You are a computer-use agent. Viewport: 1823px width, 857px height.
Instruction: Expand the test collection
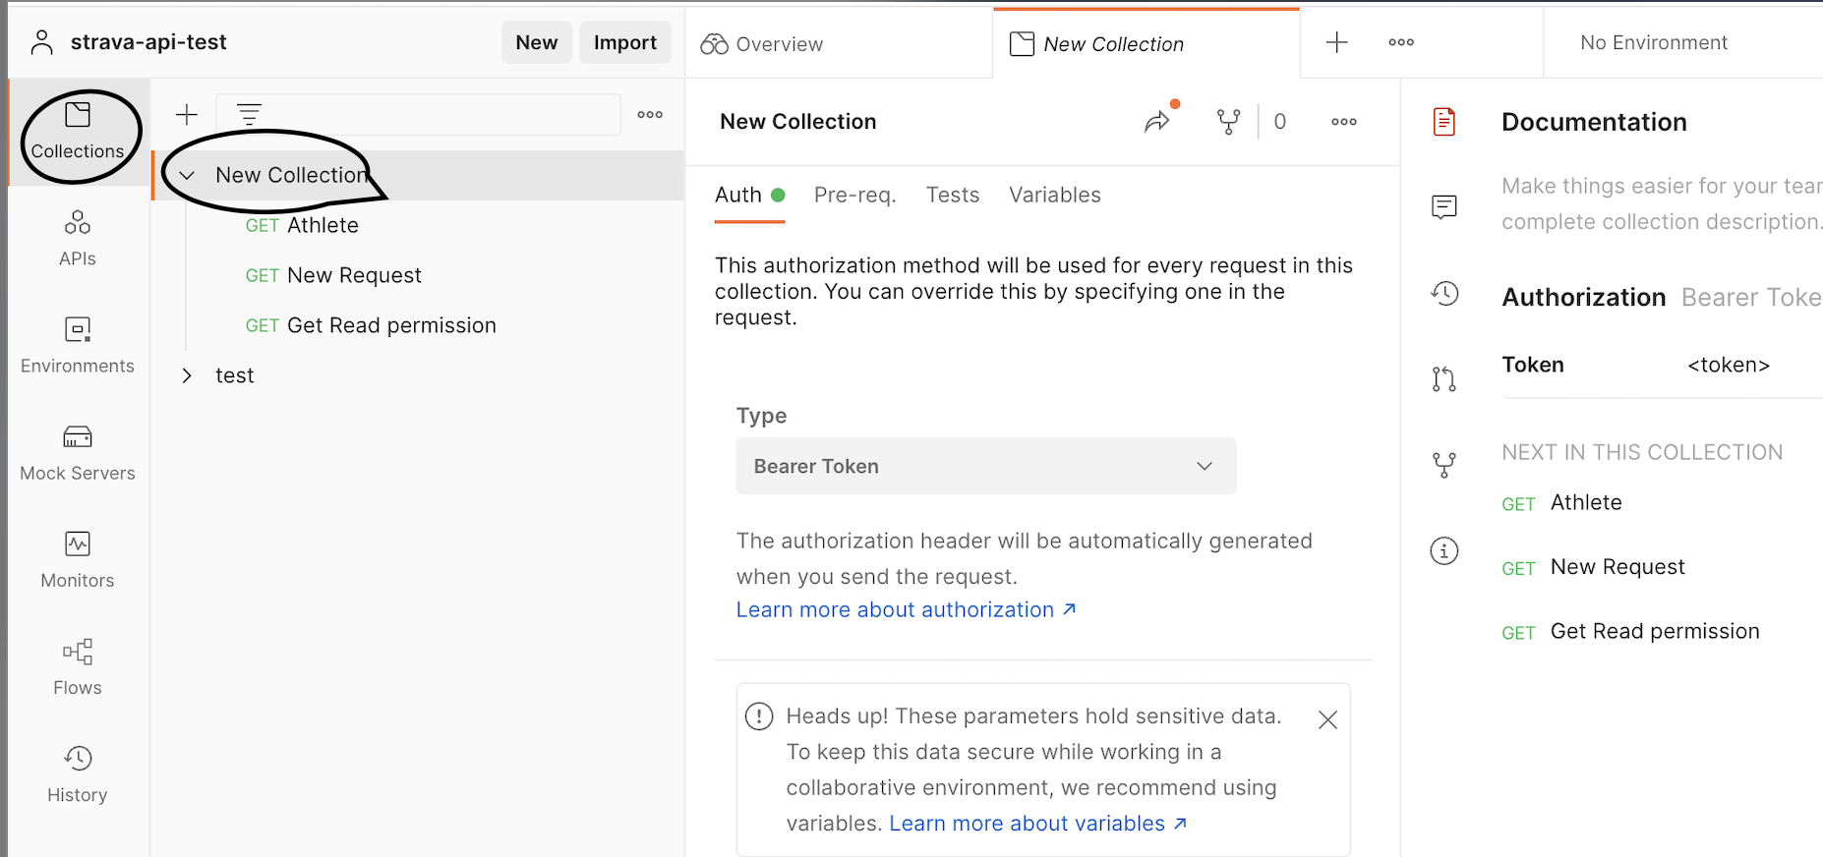pos(187,375)
